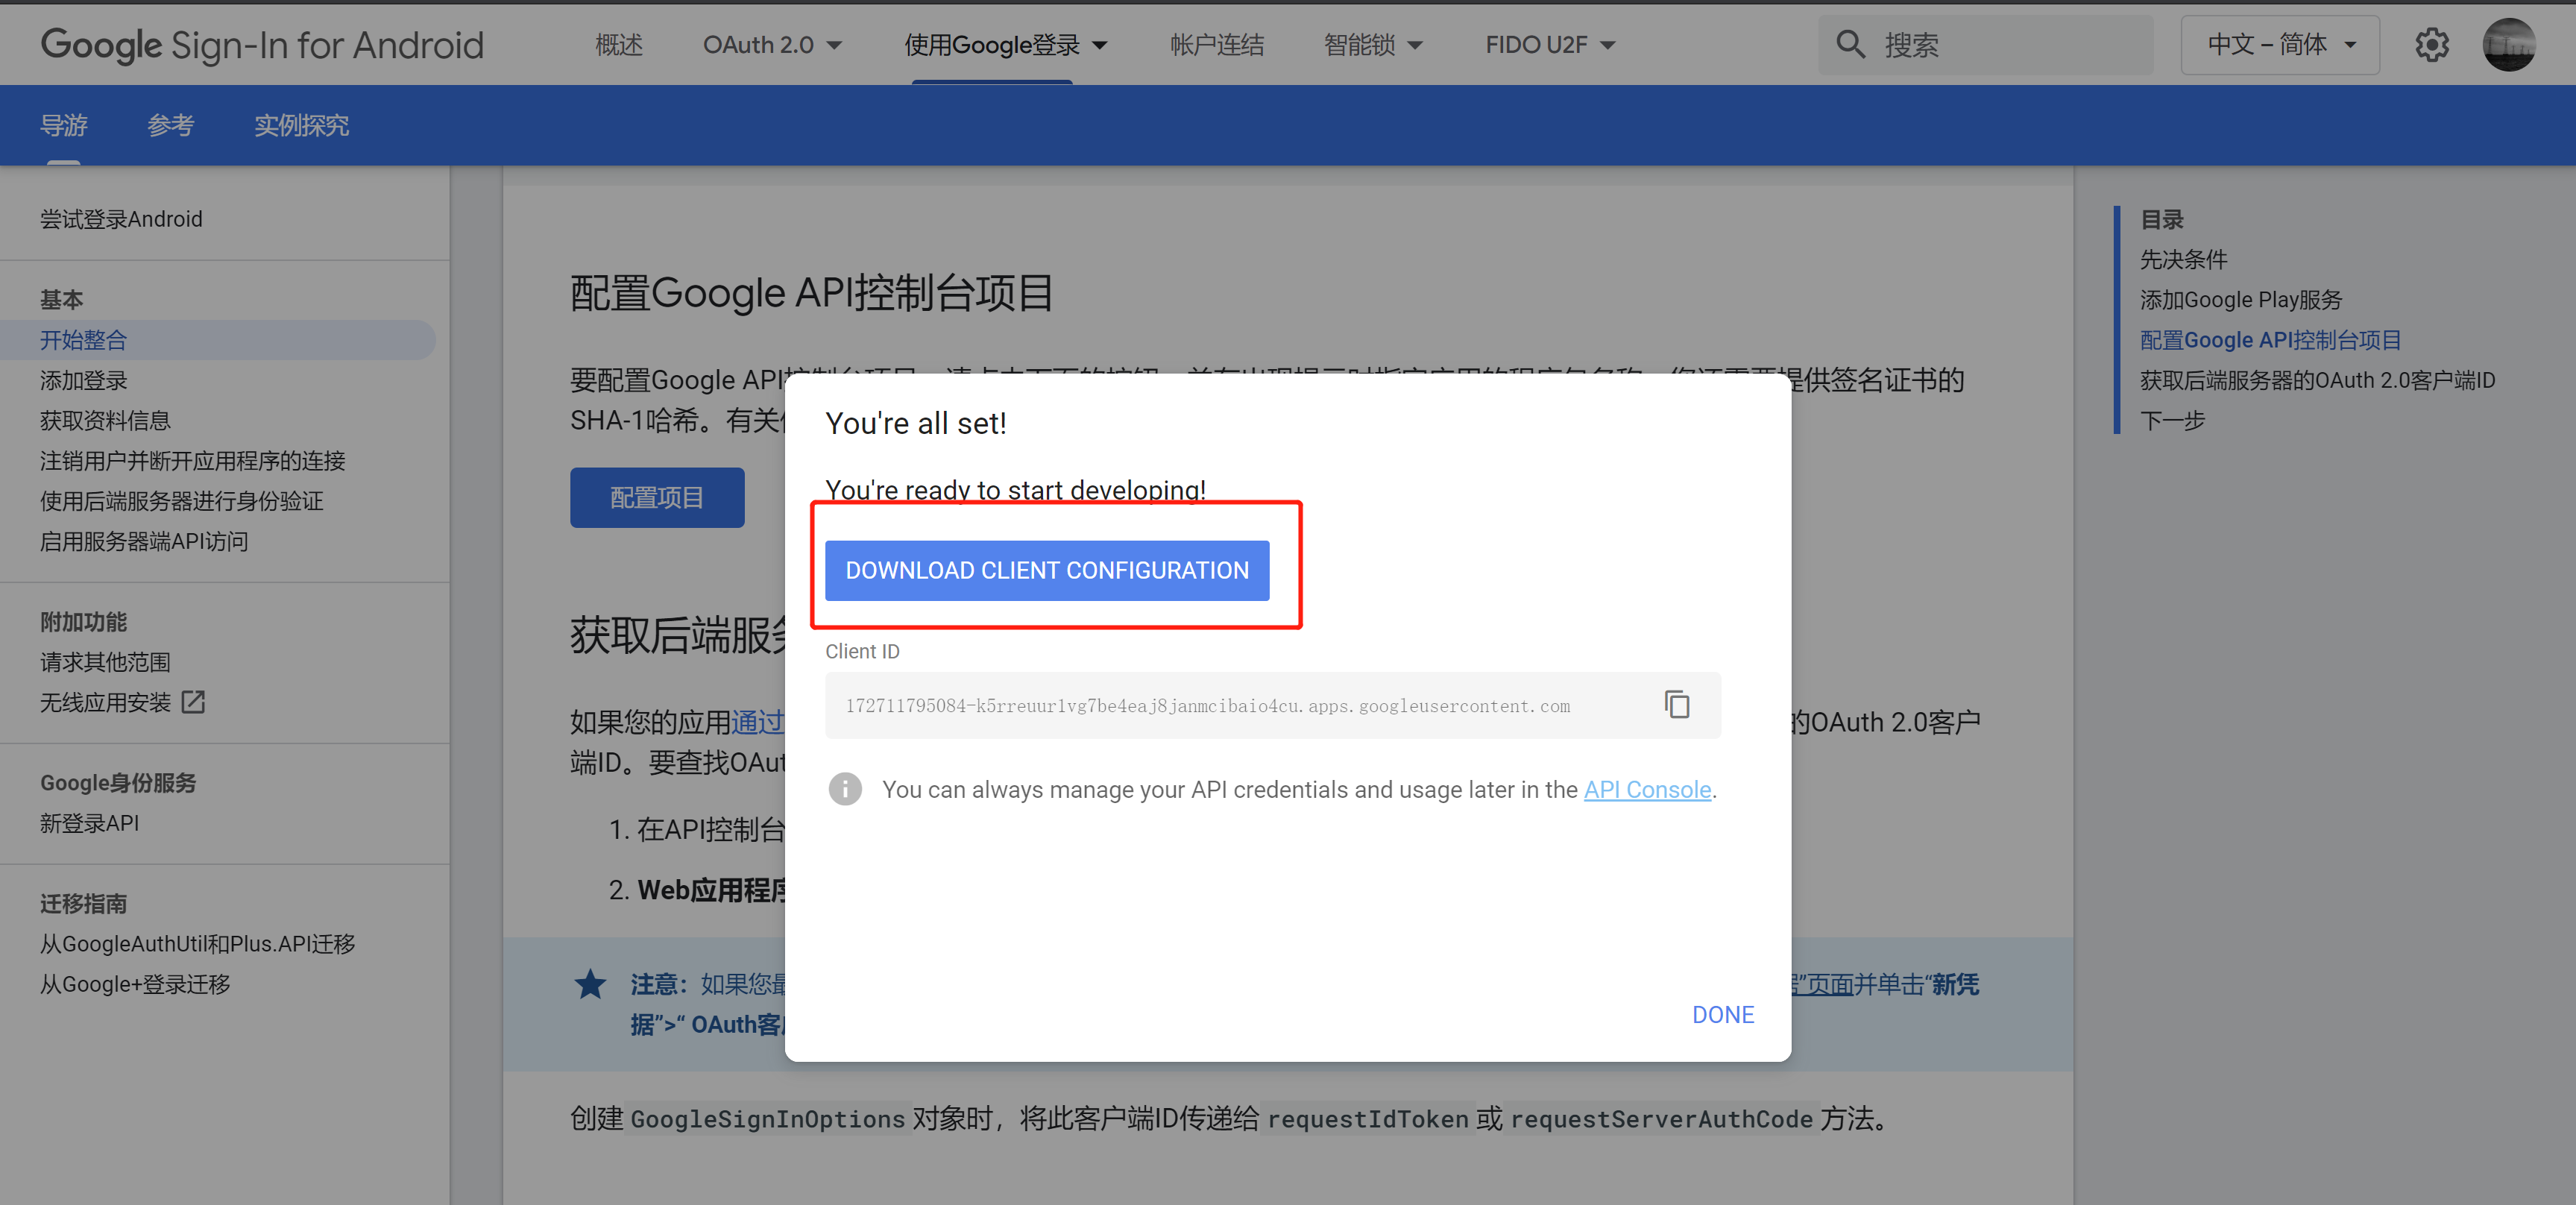Screen dimensions: 2576x1205
Task: Switch to the 导游 tab
Action: point(64,125)
